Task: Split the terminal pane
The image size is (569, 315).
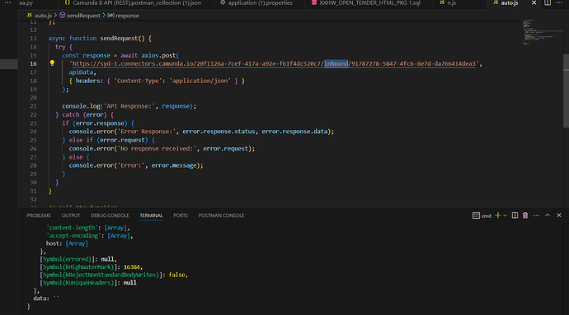Action: point(515,215)
